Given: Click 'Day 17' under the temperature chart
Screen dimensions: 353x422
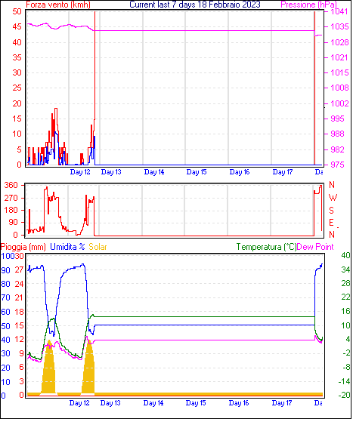Looking at the screenshot, I should (282, 403).
